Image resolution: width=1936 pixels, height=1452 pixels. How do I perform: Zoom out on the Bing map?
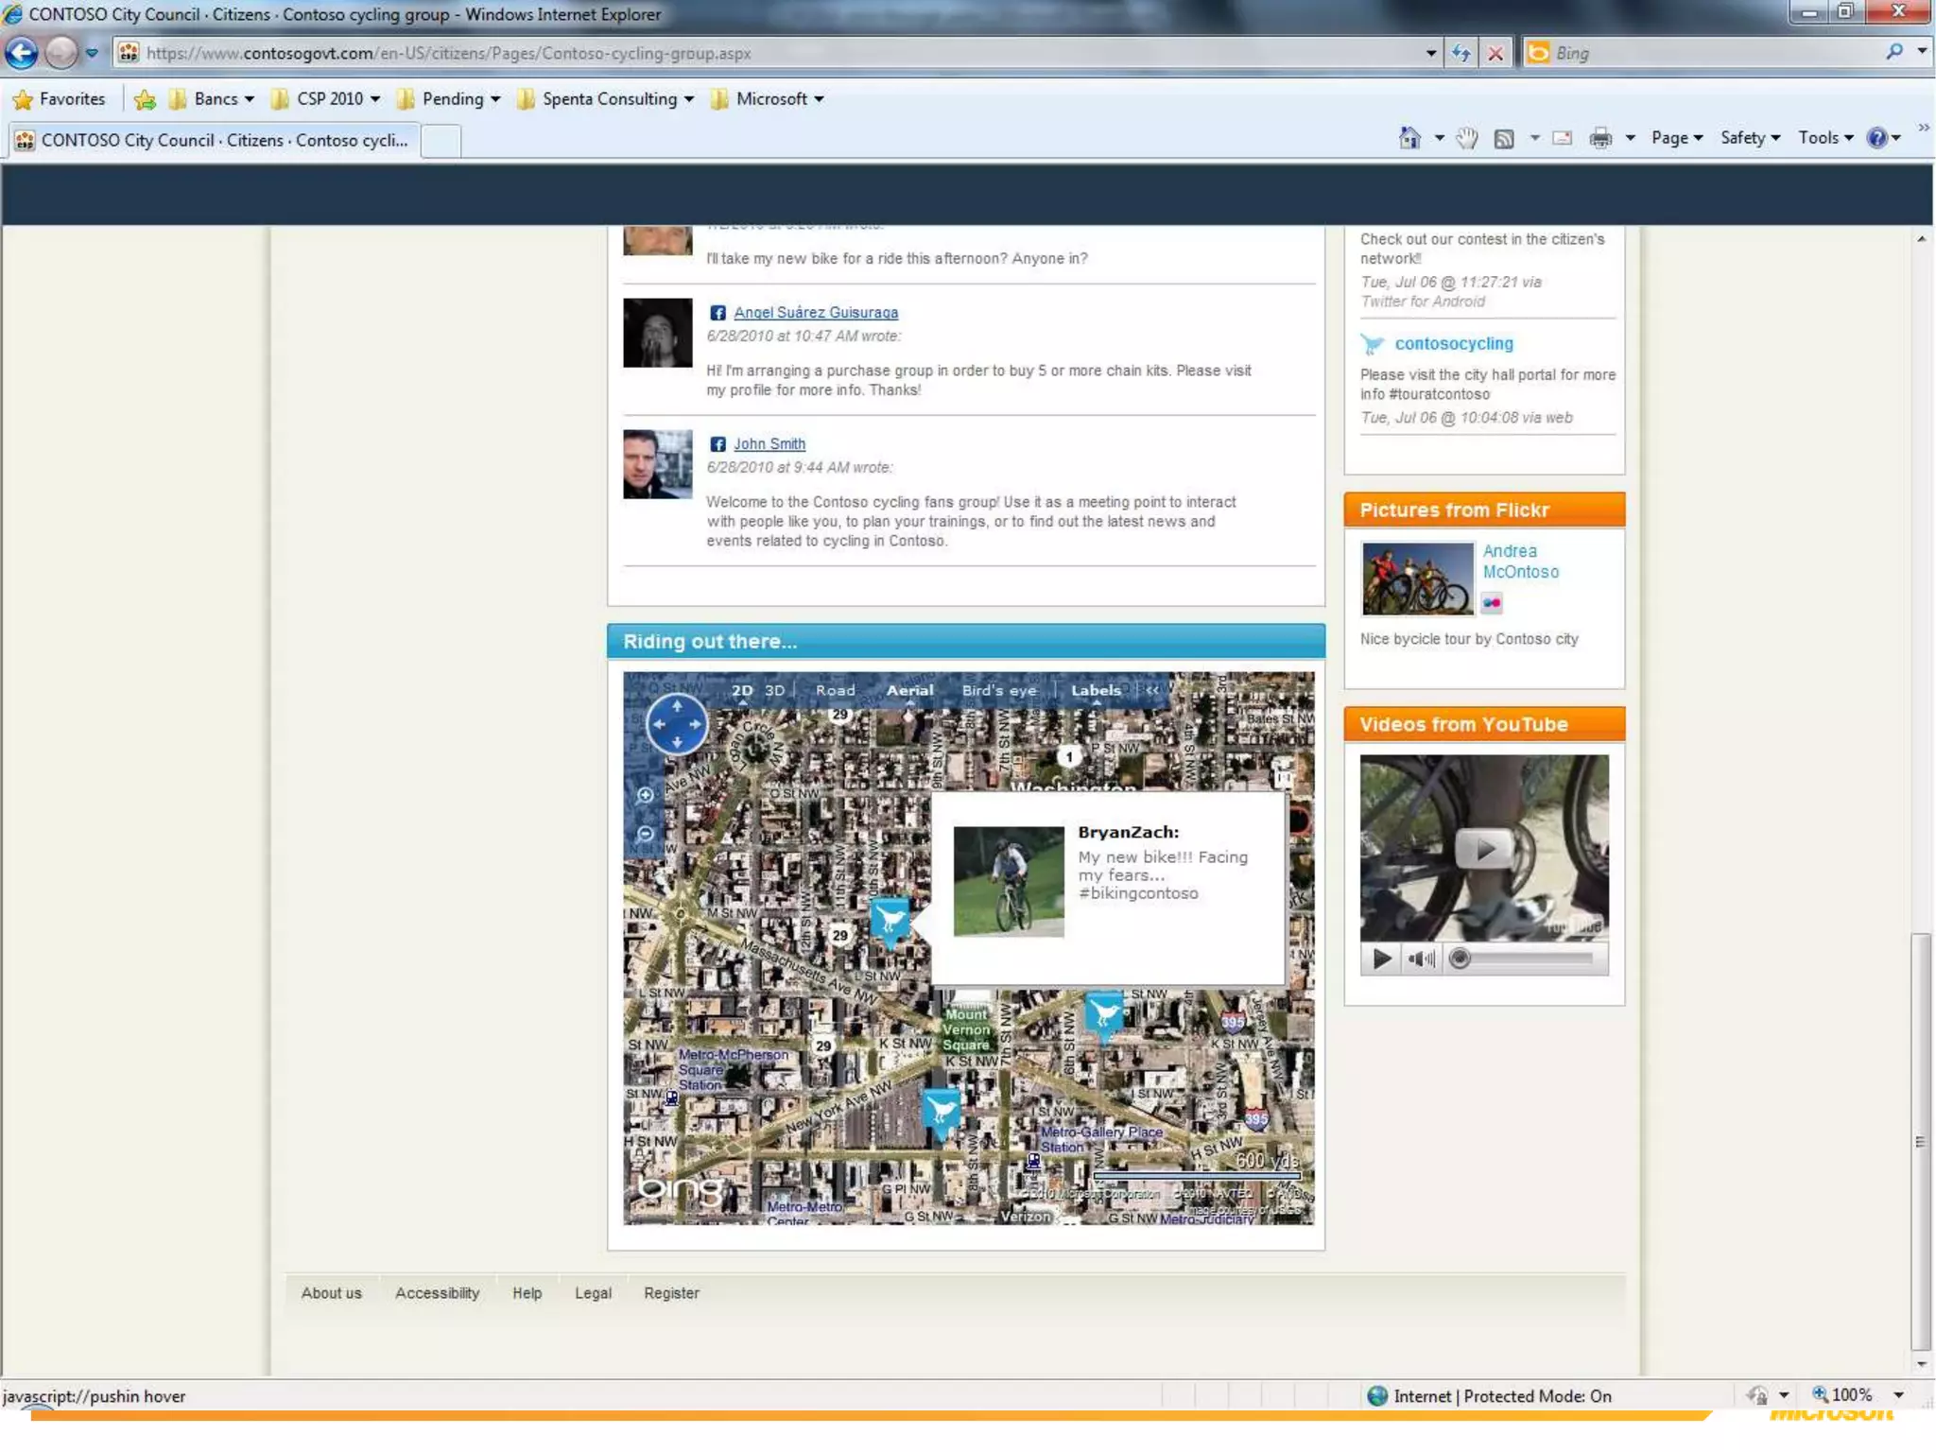[646, 834]
